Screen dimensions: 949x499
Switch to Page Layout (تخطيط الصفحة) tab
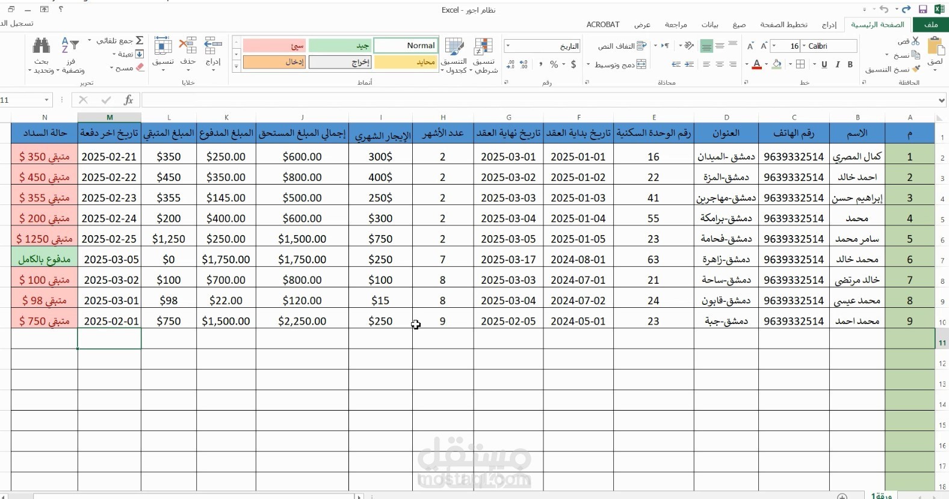pos(784,25)
